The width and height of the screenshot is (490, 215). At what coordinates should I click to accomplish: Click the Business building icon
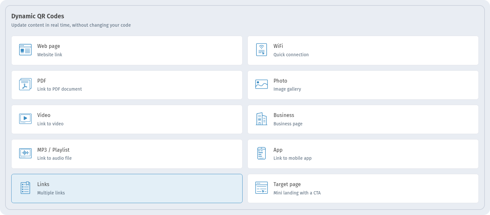click(262, 119)
